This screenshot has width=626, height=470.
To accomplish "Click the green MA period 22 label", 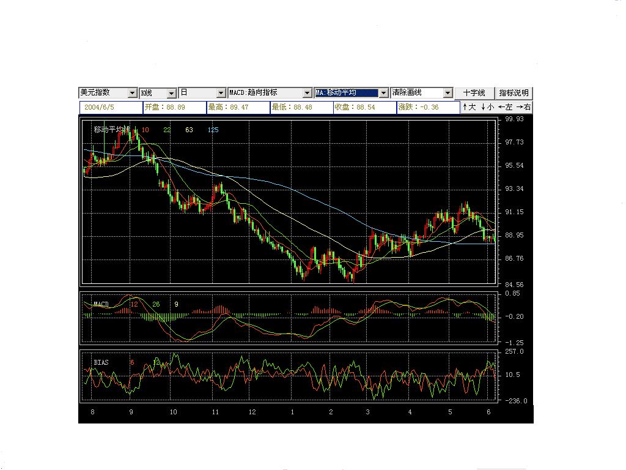I will pyautogui.click(x=167, y=130).
